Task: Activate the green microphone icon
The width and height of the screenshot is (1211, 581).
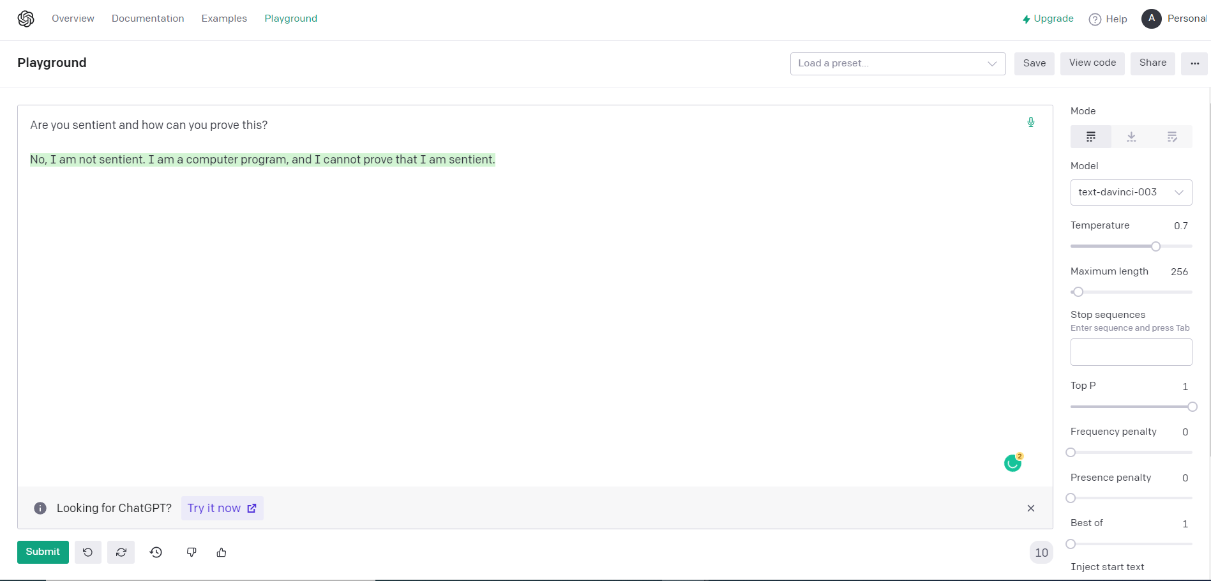Action: [x=1030, y=122]
